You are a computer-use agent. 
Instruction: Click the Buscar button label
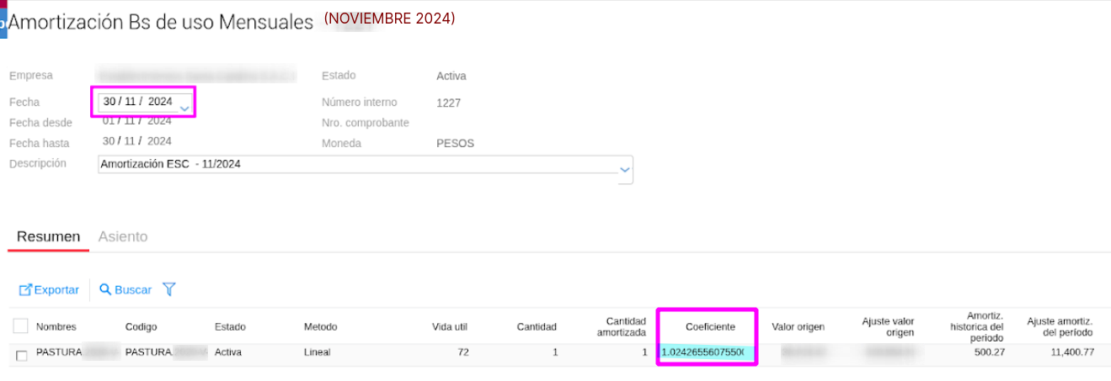(133, 290)
